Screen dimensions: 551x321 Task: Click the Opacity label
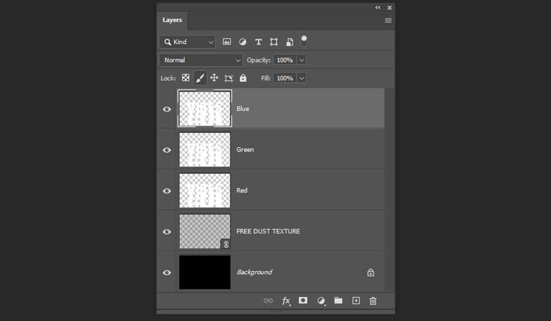tap(258, 60)
